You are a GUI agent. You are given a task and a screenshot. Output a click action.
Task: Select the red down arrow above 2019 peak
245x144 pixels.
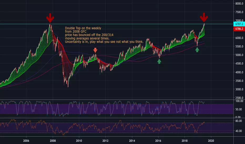coord(204,18)
